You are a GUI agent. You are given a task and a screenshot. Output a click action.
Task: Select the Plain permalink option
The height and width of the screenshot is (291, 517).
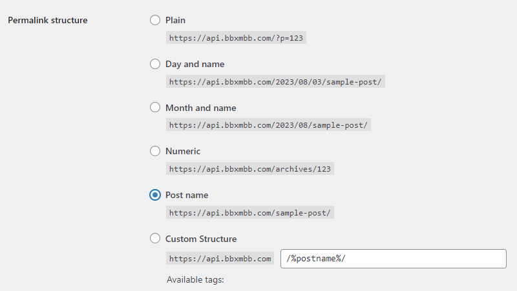[x=155, y=20]
